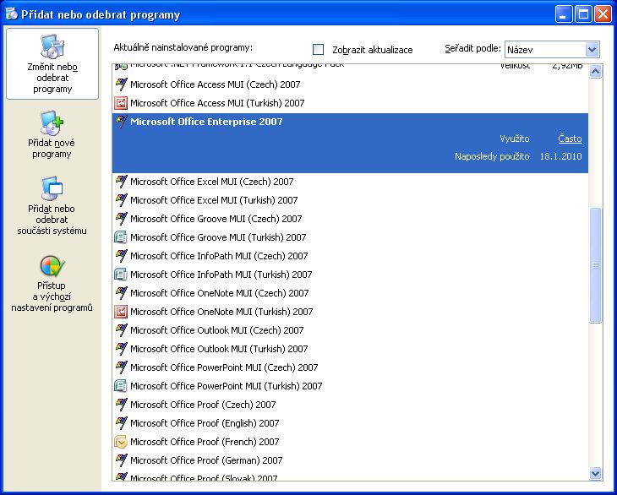The height and width of the screenshot is (495, 617).
Task: Click icon of Office Groove MUI (Turkish) 2007
Action: [121, 237]
